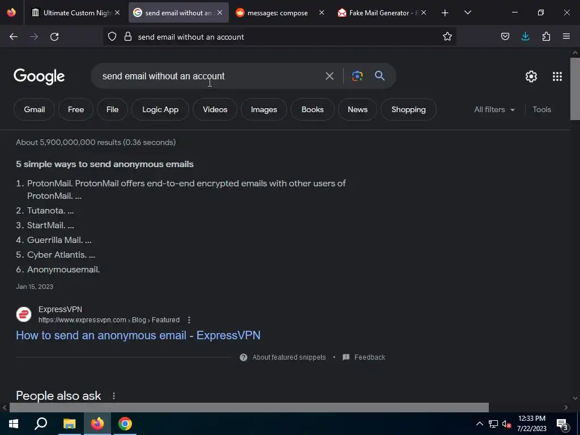
Task: Save to Pocket icon in toolbar
Action: pyautogui.click(x=505, y=36)
